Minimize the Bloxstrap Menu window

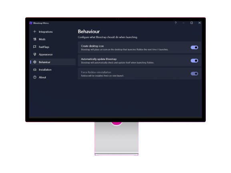(x=183, y=23)
